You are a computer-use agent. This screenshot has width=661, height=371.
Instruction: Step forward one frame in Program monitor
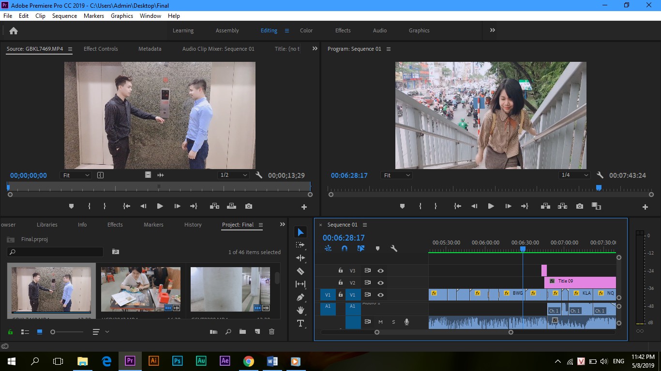508,206
